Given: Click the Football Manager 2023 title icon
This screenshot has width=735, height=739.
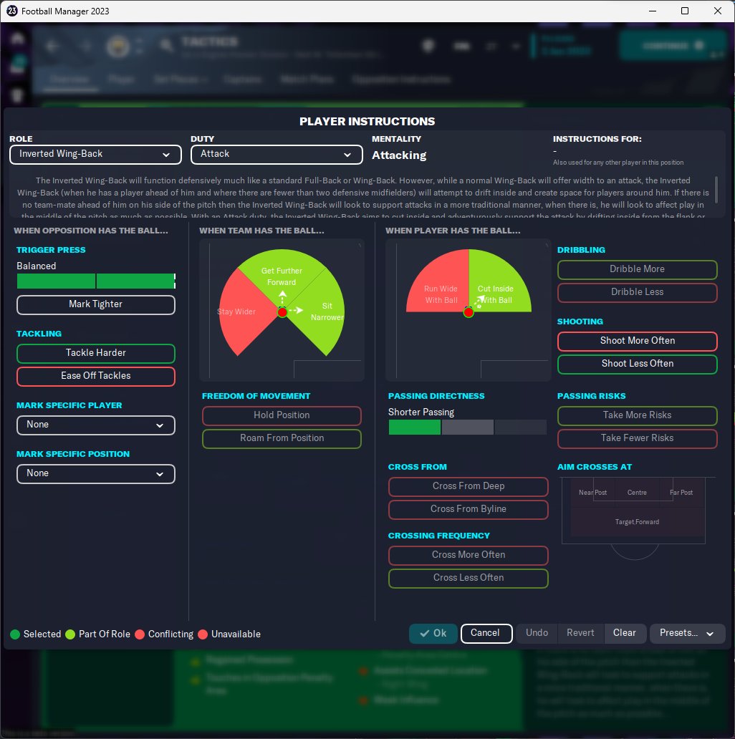Looking at the screenshot, I should pos(11,11).
